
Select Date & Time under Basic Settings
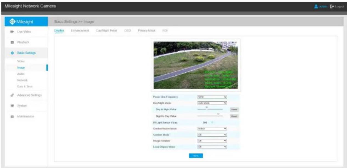coord(25,86)
